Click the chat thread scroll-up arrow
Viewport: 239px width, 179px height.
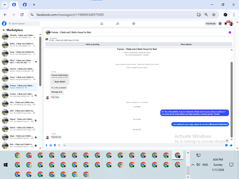coord(231,50)
